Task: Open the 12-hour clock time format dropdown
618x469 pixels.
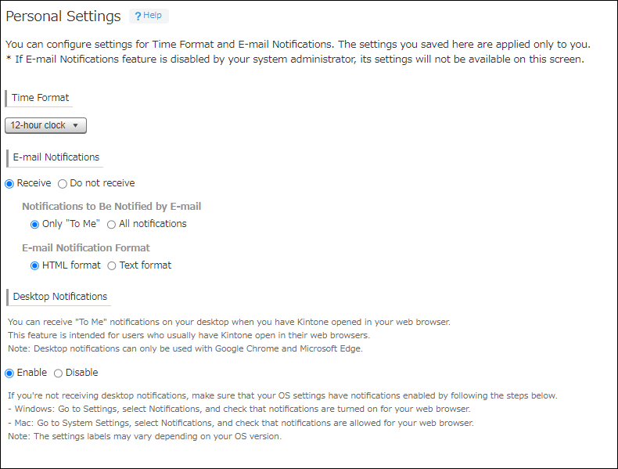Action: pos(45,125)
